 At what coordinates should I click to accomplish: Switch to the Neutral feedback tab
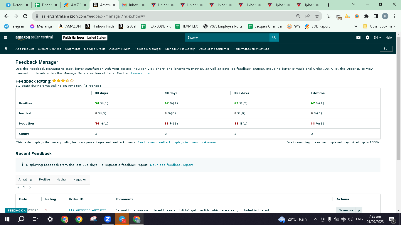[62, 180]
